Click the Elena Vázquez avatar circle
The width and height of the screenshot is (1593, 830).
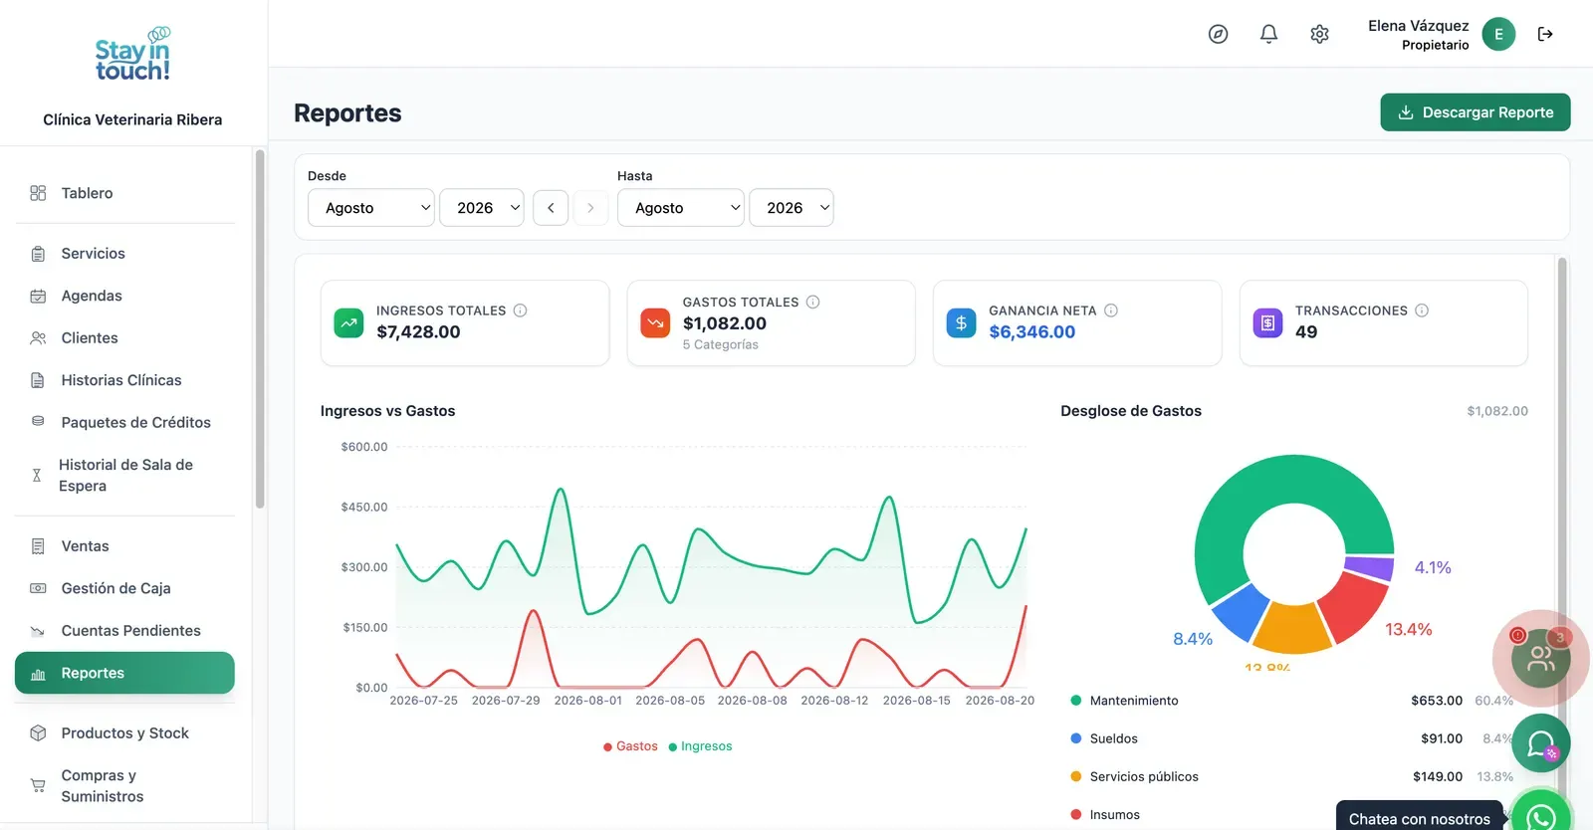click(1498, 34)
